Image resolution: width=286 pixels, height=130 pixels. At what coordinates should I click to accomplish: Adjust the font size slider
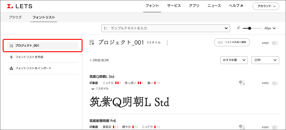pyautogui.click(x=250, y=28)
